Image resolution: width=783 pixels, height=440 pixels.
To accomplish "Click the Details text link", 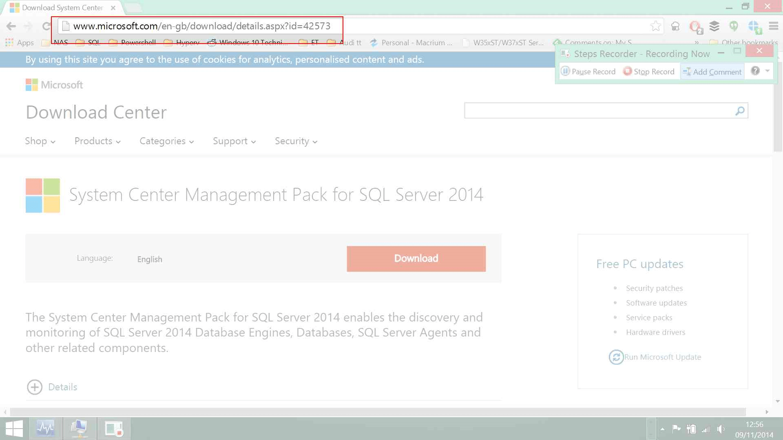I will pos(62,387).
